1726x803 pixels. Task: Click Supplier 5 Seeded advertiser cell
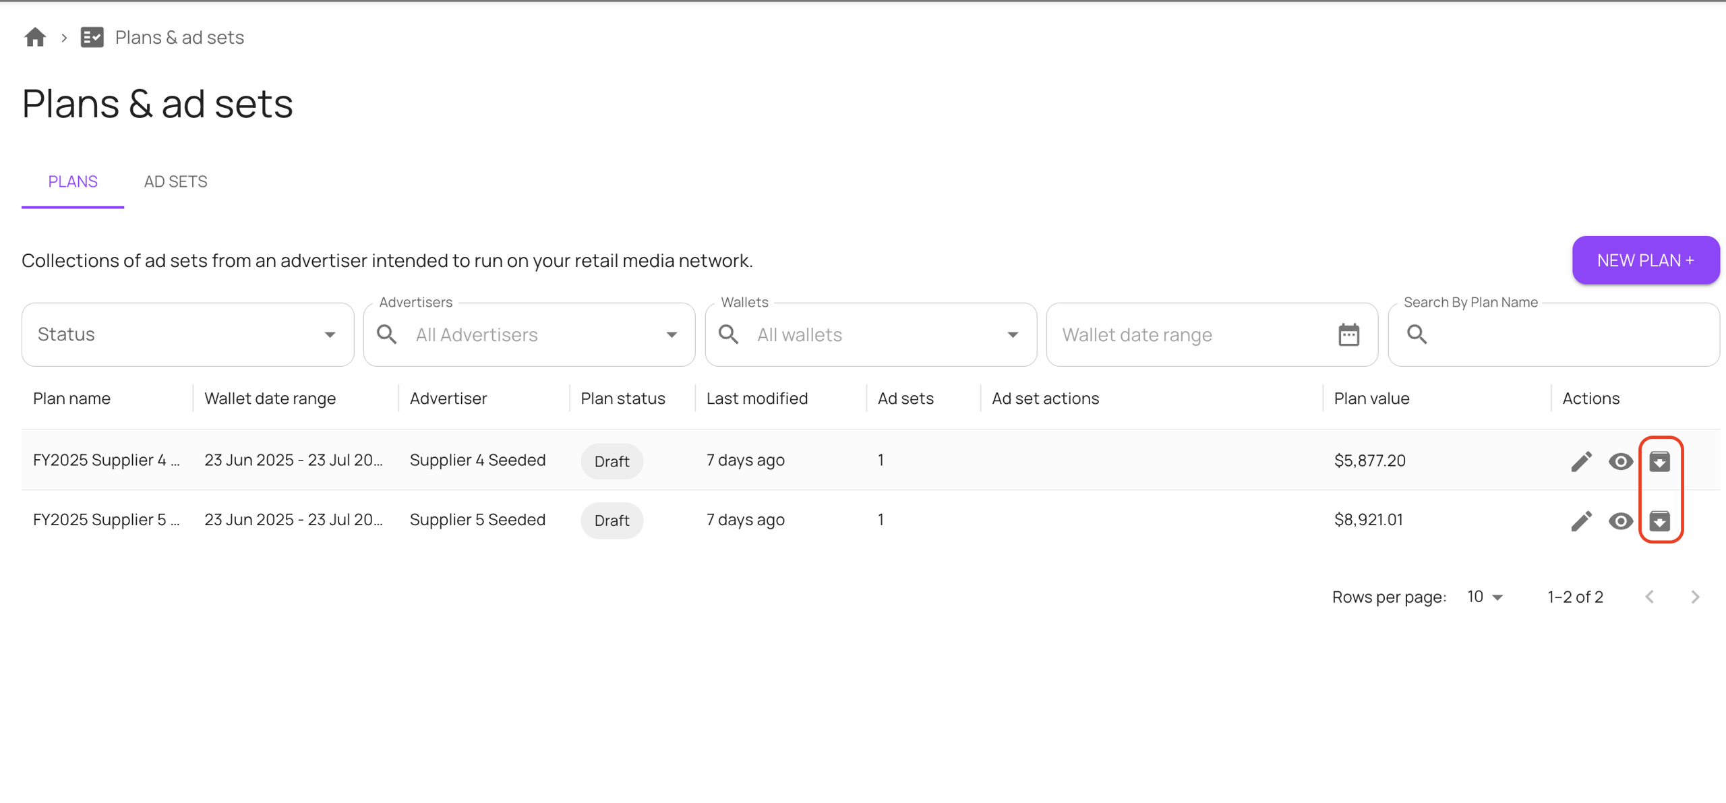[477, 519]
